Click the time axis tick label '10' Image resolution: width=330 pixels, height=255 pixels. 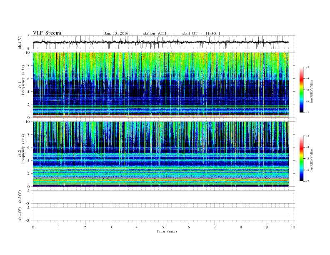coord(293,227)
